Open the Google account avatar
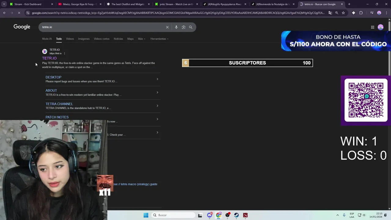 [381, 27]
